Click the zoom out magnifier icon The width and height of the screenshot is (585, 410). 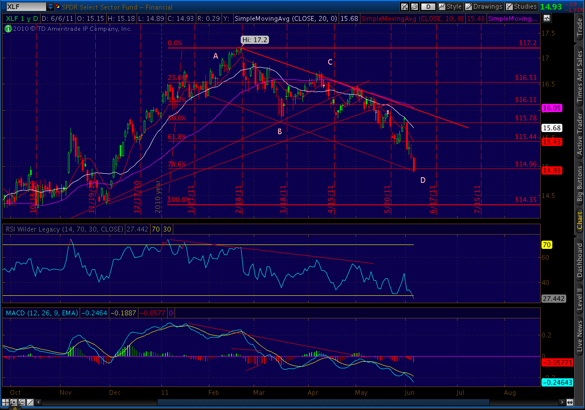click(x=22, y=403)
